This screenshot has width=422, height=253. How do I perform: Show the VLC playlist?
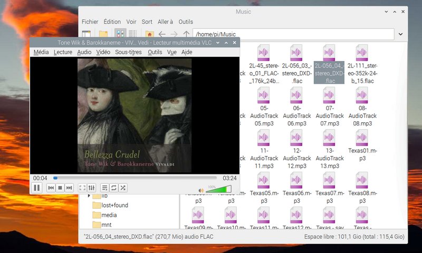(x=104, y=188)
